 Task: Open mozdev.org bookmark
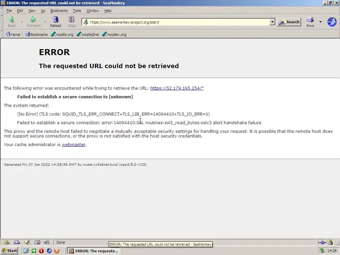coord(114,34)
